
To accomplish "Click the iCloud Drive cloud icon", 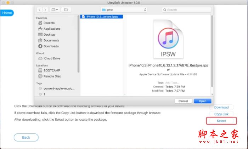I will (40, 58).
